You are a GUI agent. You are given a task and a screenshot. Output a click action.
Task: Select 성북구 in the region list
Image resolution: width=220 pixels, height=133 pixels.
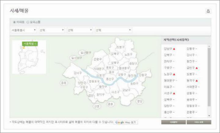point(168,100)
